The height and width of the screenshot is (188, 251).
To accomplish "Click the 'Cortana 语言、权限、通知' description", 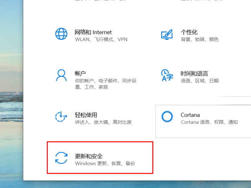I will [x=209, y=122].
